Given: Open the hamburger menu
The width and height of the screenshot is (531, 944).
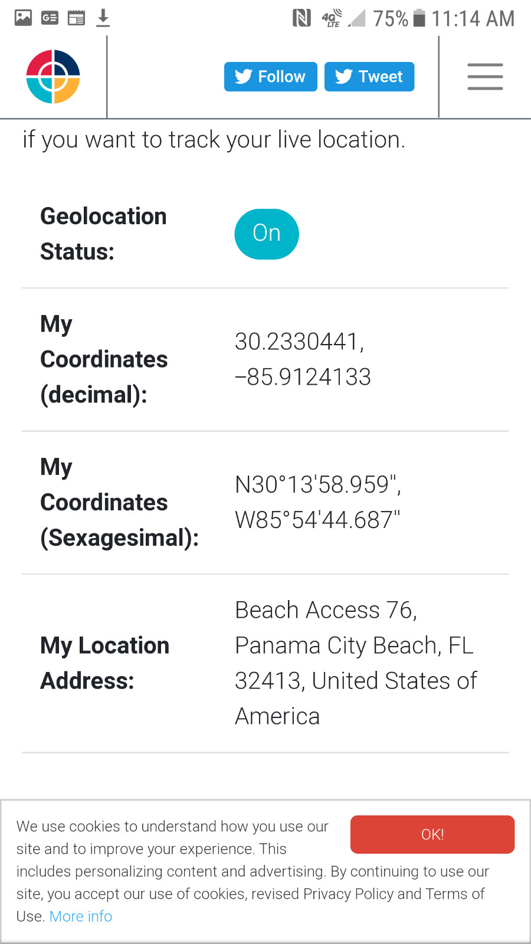Looking at the screenshot, I should [x=485, y=77].
